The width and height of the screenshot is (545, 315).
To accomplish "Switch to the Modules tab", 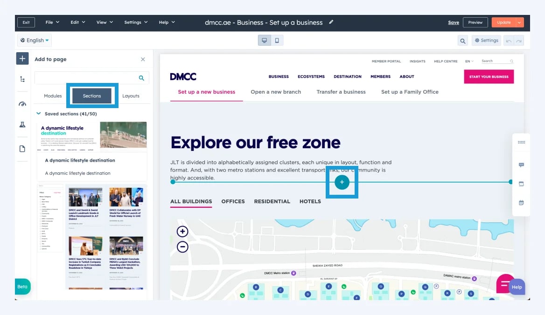I will [x=53, y=96].
